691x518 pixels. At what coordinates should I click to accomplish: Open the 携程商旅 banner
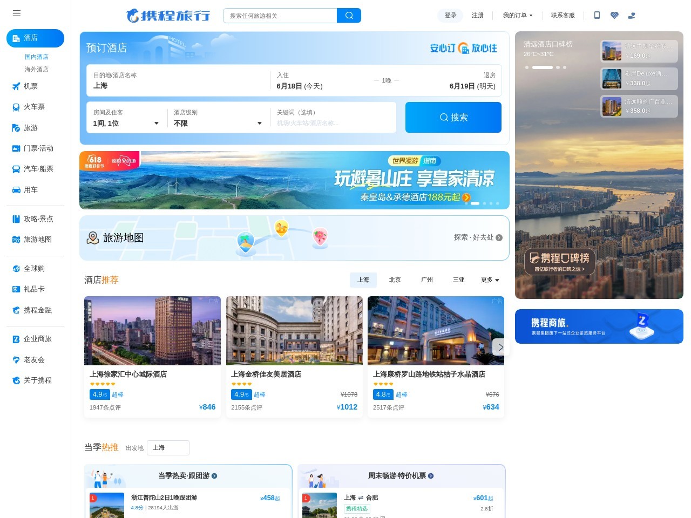tap(599, 326)
